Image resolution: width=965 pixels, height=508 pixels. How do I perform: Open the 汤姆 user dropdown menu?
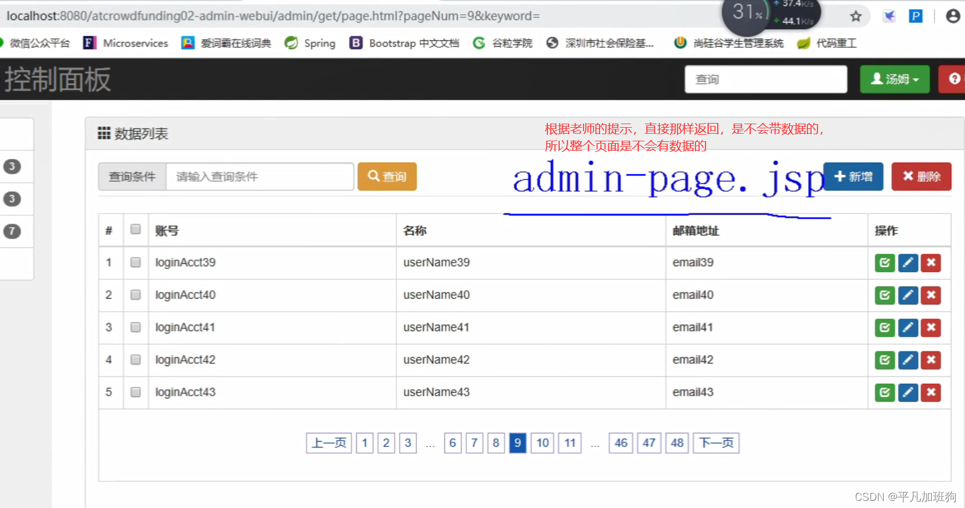pyautogui.click(x=895, y=79)
